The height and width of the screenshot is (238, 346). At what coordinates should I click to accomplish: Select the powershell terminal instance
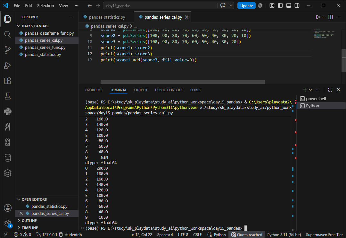[x=320, y=99]
